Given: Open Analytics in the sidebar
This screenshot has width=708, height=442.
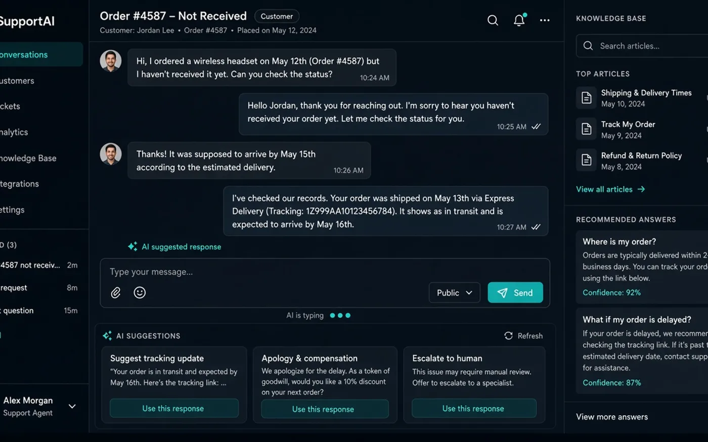Looking at the screenshot, I should click(x=14, y=132).
